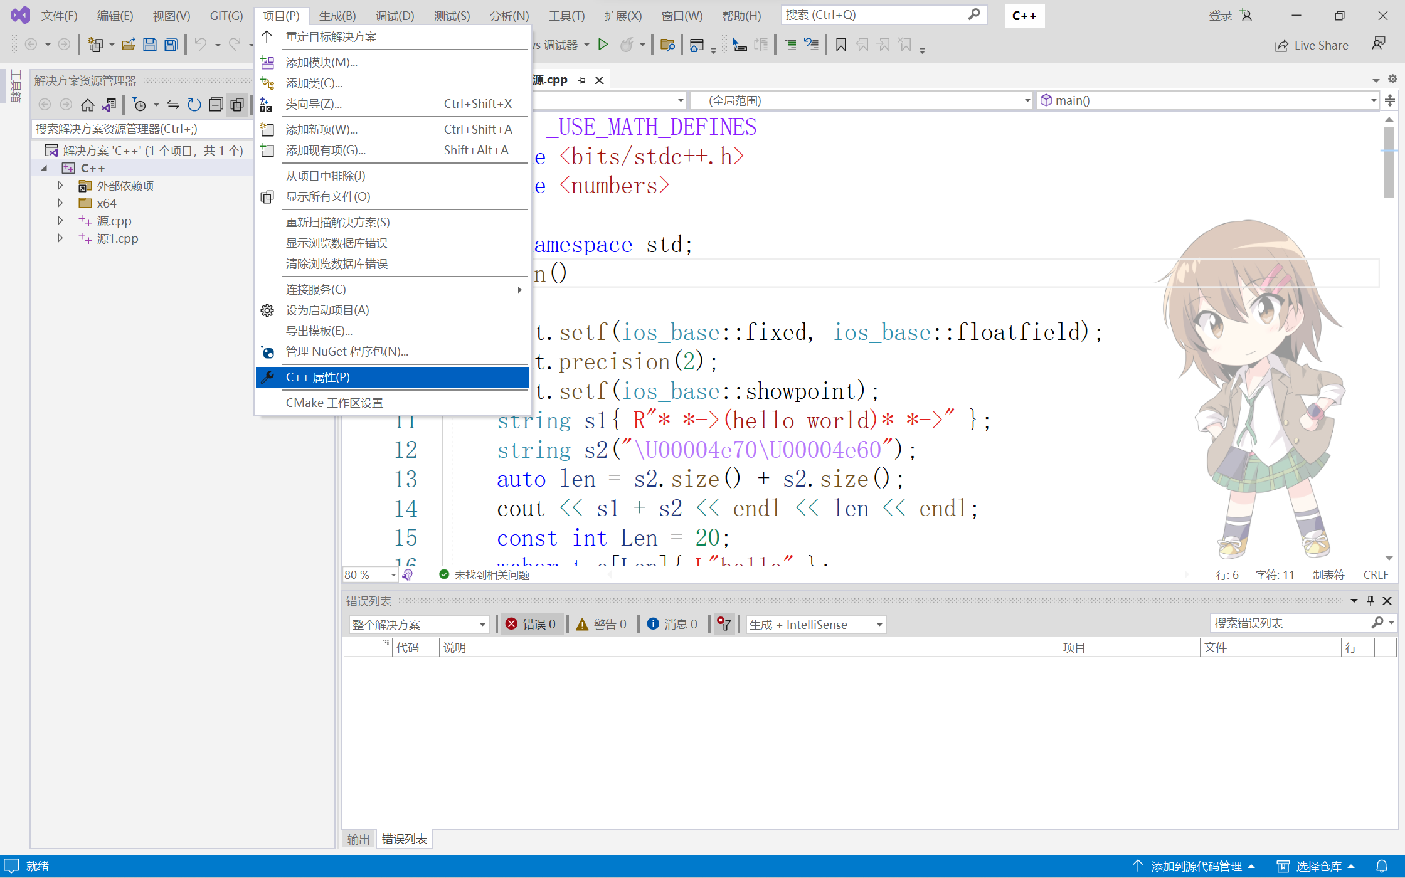Click the uncomment selection icon in the toolbar
The width and height of the screenshot is (1405, 878).
[x=811, y=45]
